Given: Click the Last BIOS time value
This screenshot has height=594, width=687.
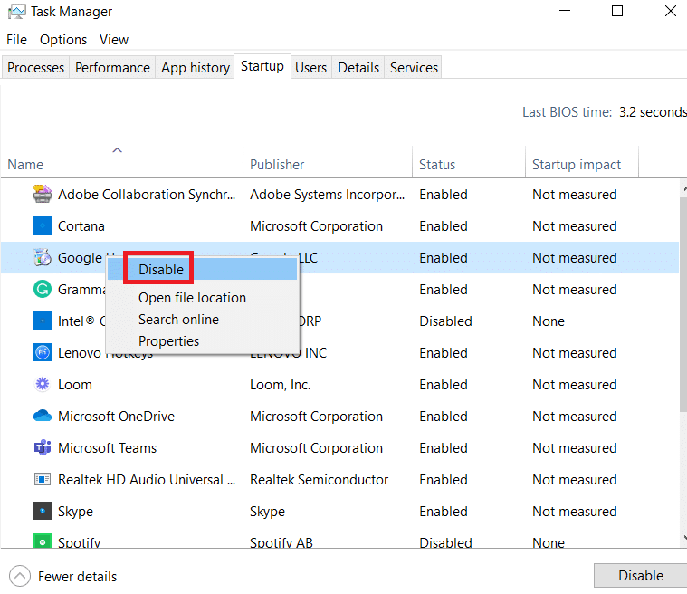Looking at the screenshot, I should (x=653, y=112).
